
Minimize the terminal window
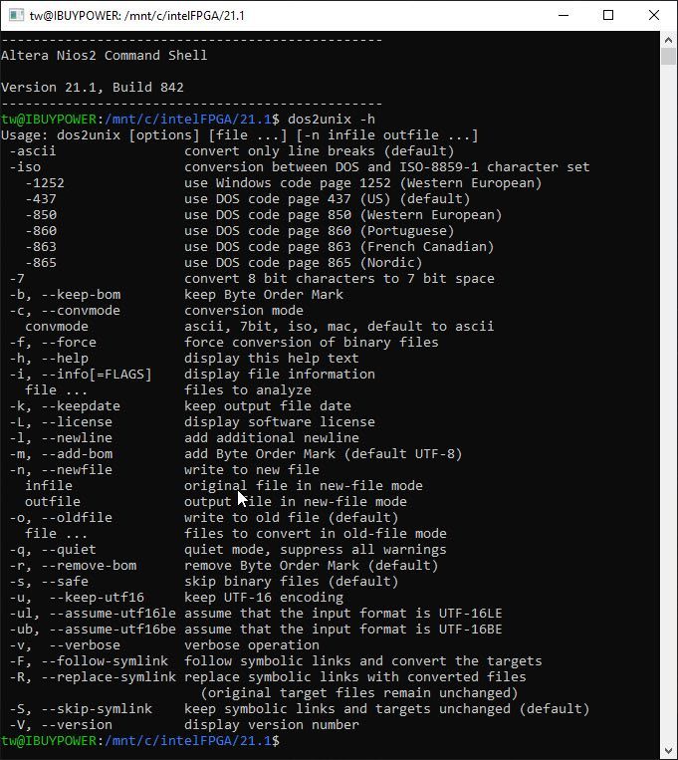tap(564, 15)
